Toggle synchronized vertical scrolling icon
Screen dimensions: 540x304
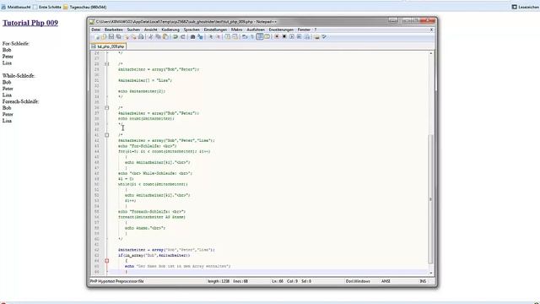228,37
